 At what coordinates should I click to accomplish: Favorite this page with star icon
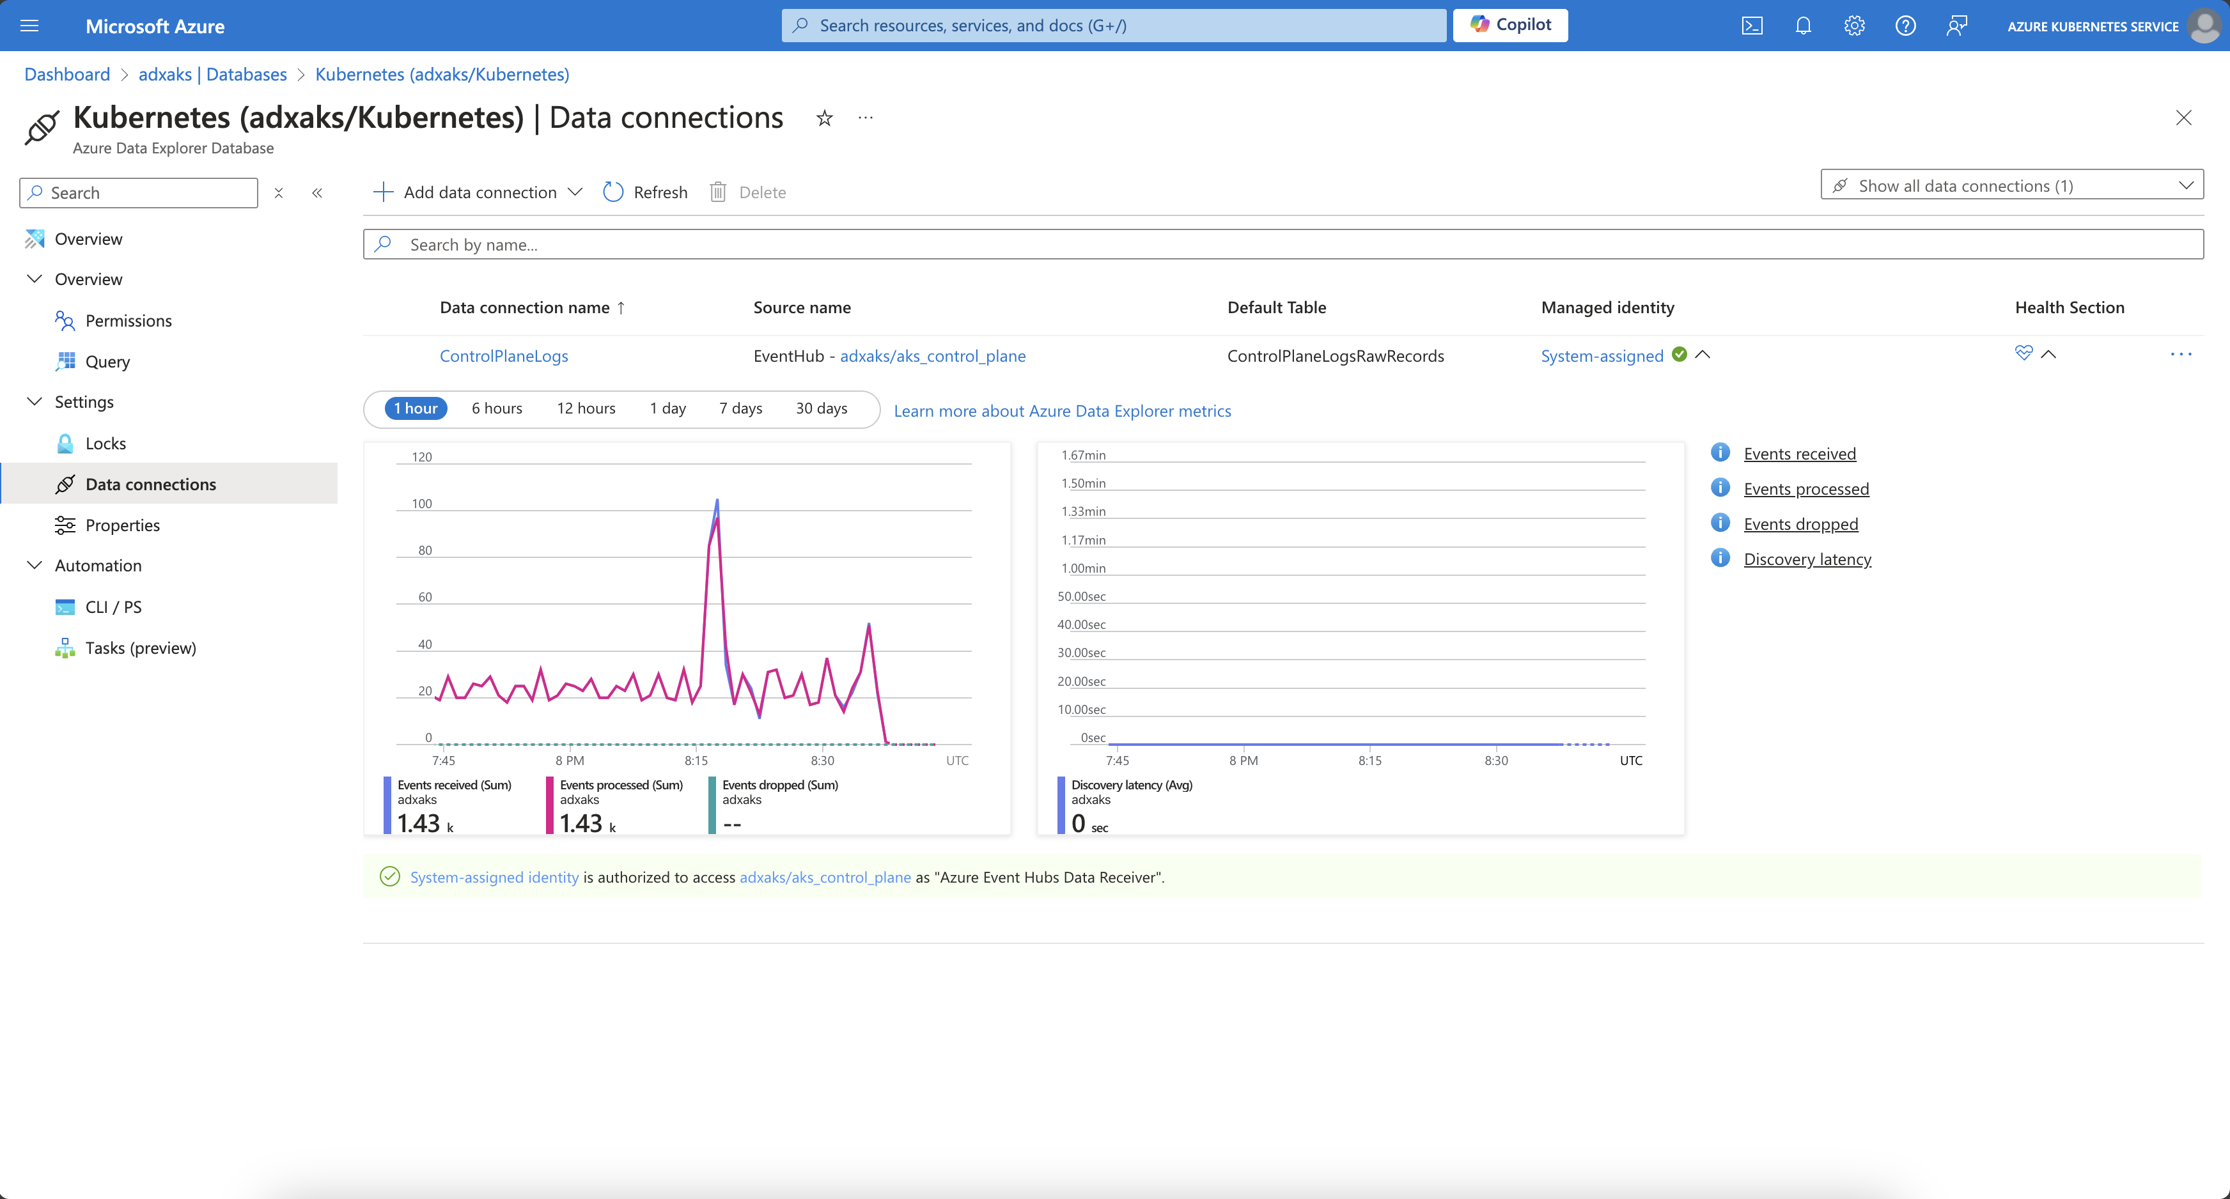(824, 119)
